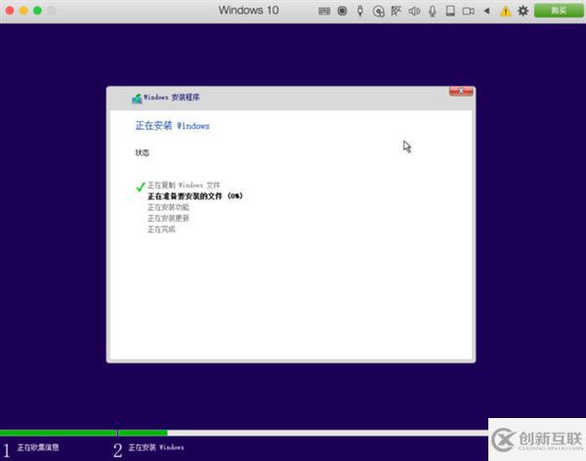The height and width of the screenshot is (461, 586).
Task: Collapse toolbar icons with the left arrow
Action: pyautogui.click(x=486, y=11)
